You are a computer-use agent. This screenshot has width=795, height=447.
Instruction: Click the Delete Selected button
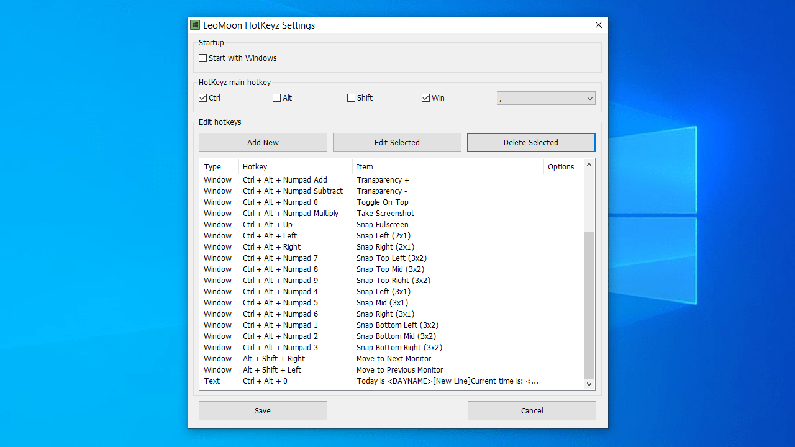coord(531,142)
